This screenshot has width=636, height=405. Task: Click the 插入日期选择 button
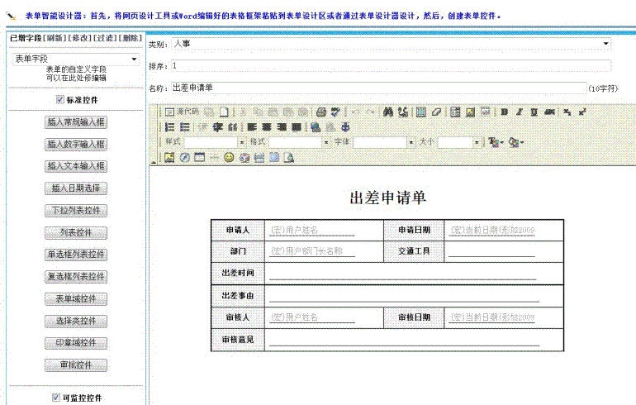[x=76, y=188]
